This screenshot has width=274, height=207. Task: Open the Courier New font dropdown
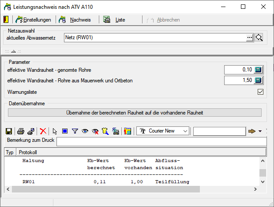coord(185,131)
